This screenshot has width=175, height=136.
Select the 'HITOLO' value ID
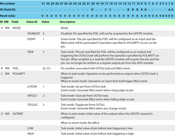tap(32, 95)
